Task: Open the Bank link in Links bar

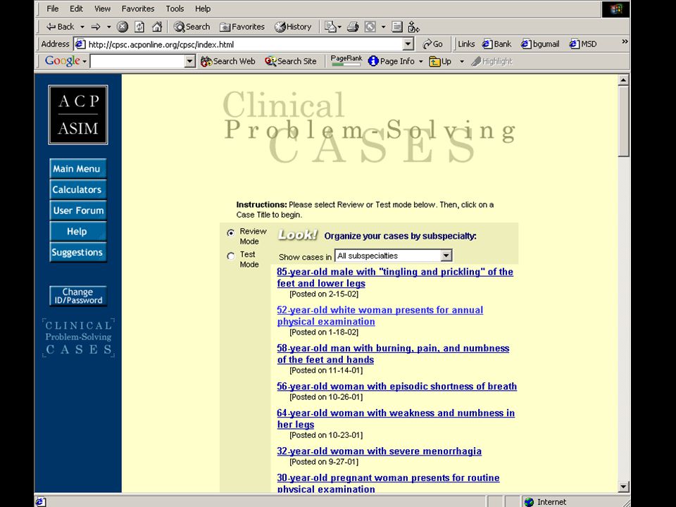Action: click(496, 44)
